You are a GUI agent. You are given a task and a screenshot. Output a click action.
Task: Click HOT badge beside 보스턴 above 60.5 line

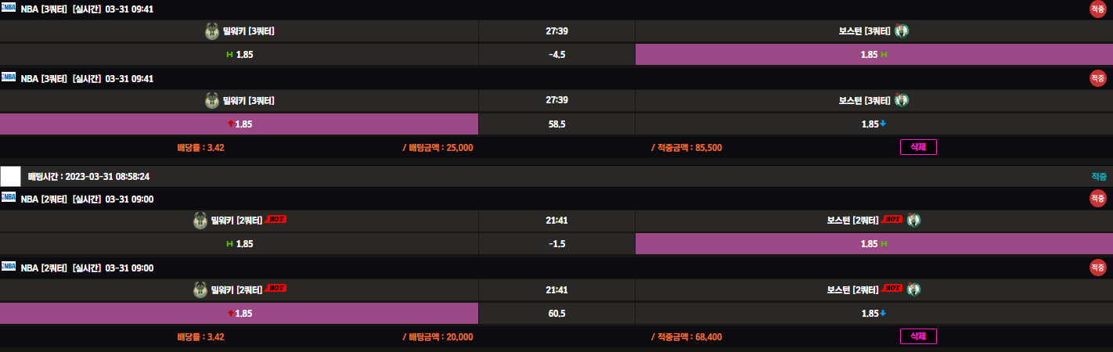point(892,289)
